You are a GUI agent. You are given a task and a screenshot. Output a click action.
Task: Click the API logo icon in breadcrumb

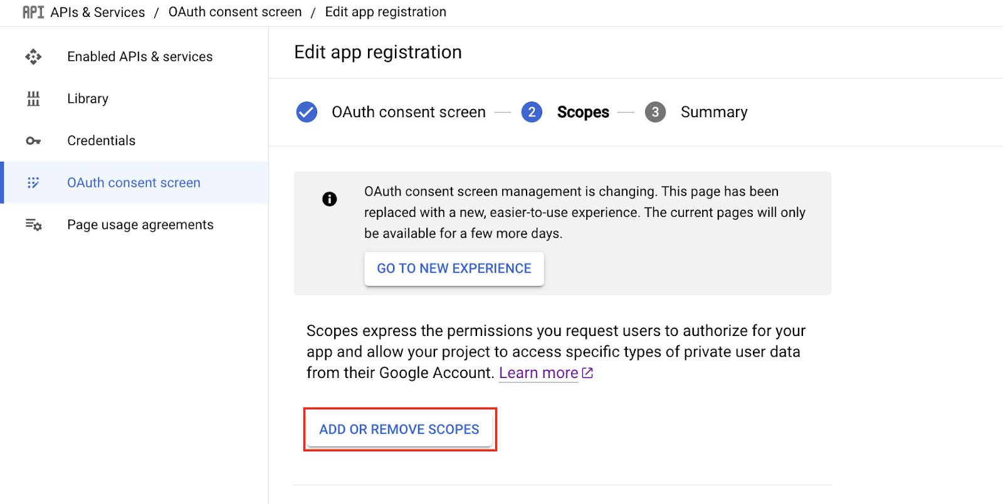click(x=33, y=13)
